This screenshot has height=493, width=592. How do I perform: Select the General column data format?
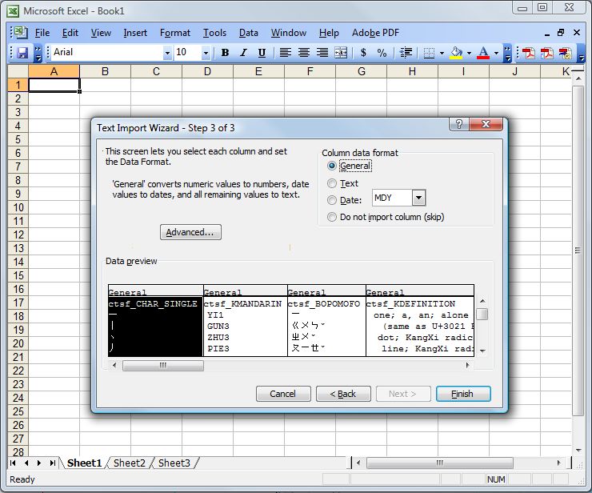[332, 166]
